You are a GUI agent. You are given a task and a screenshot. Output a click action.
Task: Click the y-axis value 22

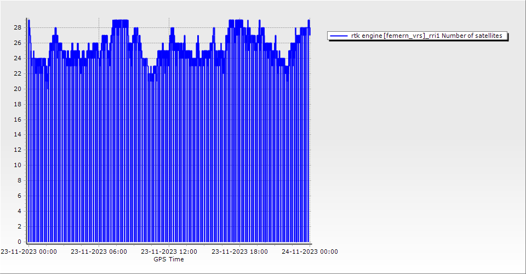pyautogui.click(x=18, y=73)
